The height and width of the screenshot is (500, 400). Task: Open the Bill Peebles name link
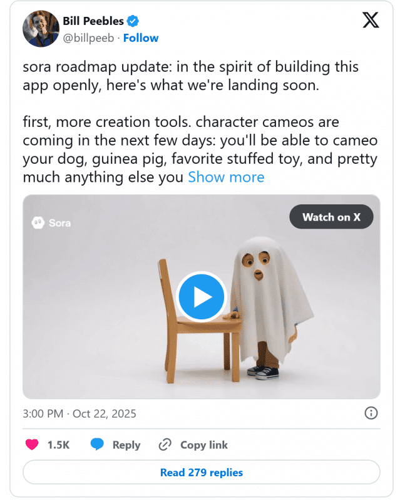(x=93, y=21)
